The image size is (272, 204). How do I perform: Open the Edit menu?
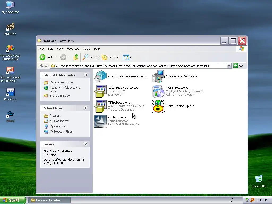pos(50,49)
